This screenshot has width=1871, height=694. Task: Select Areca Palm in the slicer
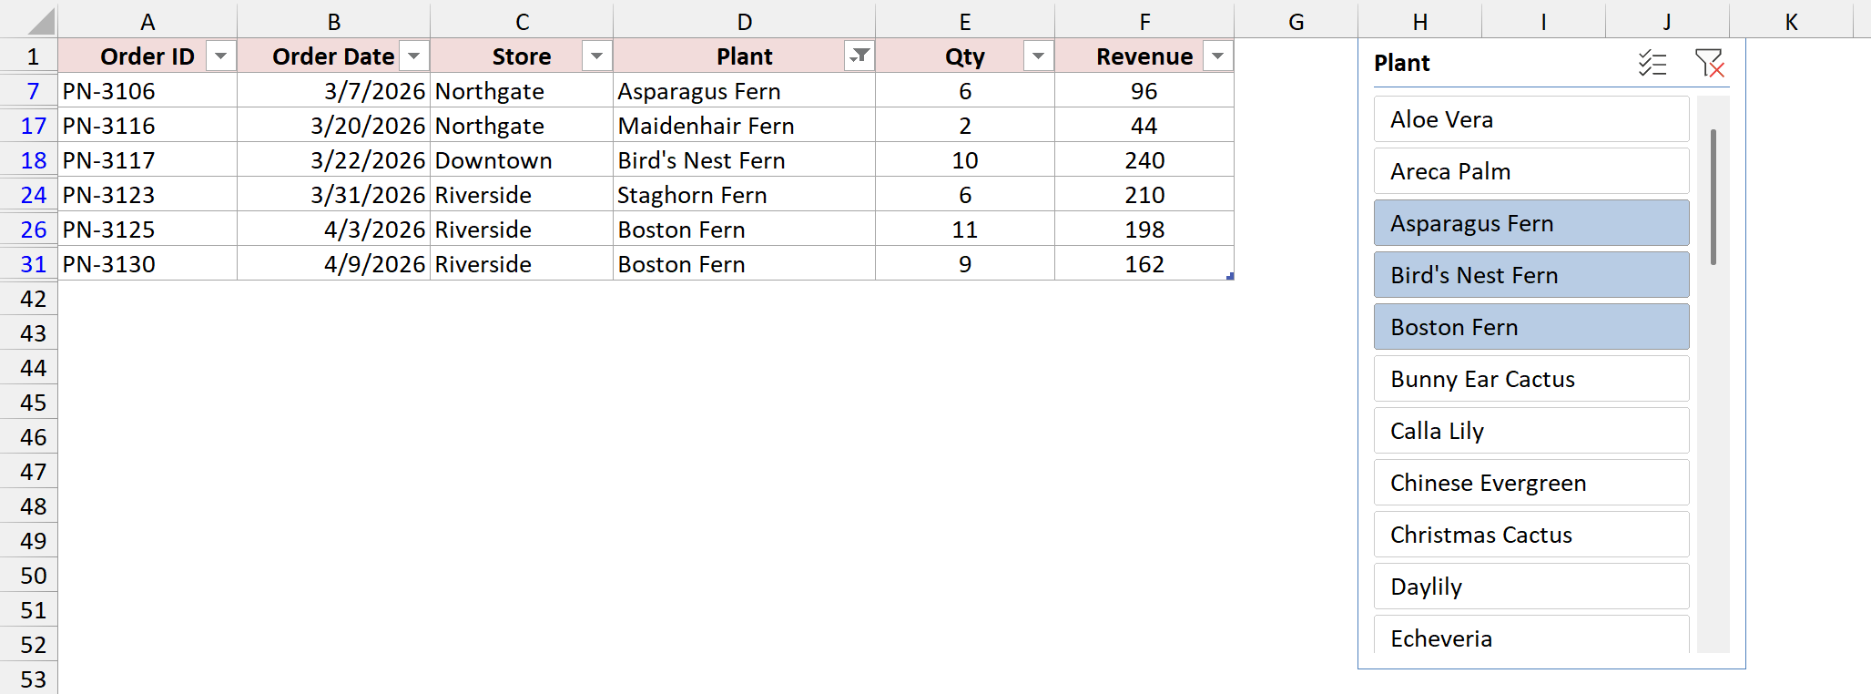coord(1531,171)
